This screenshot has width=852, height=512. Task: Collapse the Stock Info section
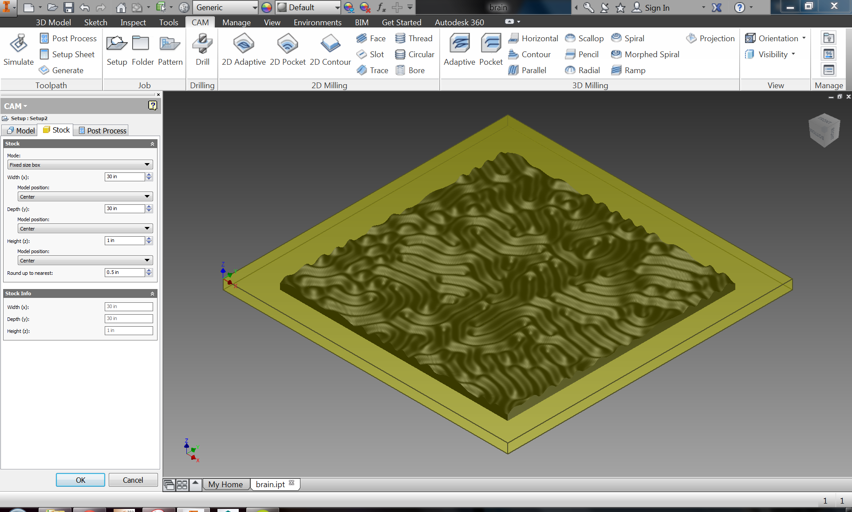coord(152,293)
